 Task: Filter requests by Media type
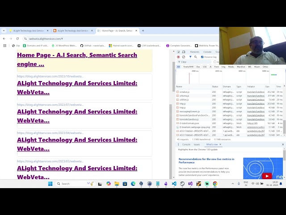click(x=231, y=67)
